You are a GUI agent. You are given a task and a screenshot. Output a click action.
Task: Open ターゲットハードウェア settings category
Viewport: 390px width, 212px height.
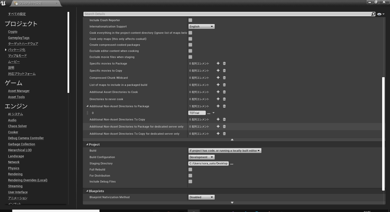(23, 44)
